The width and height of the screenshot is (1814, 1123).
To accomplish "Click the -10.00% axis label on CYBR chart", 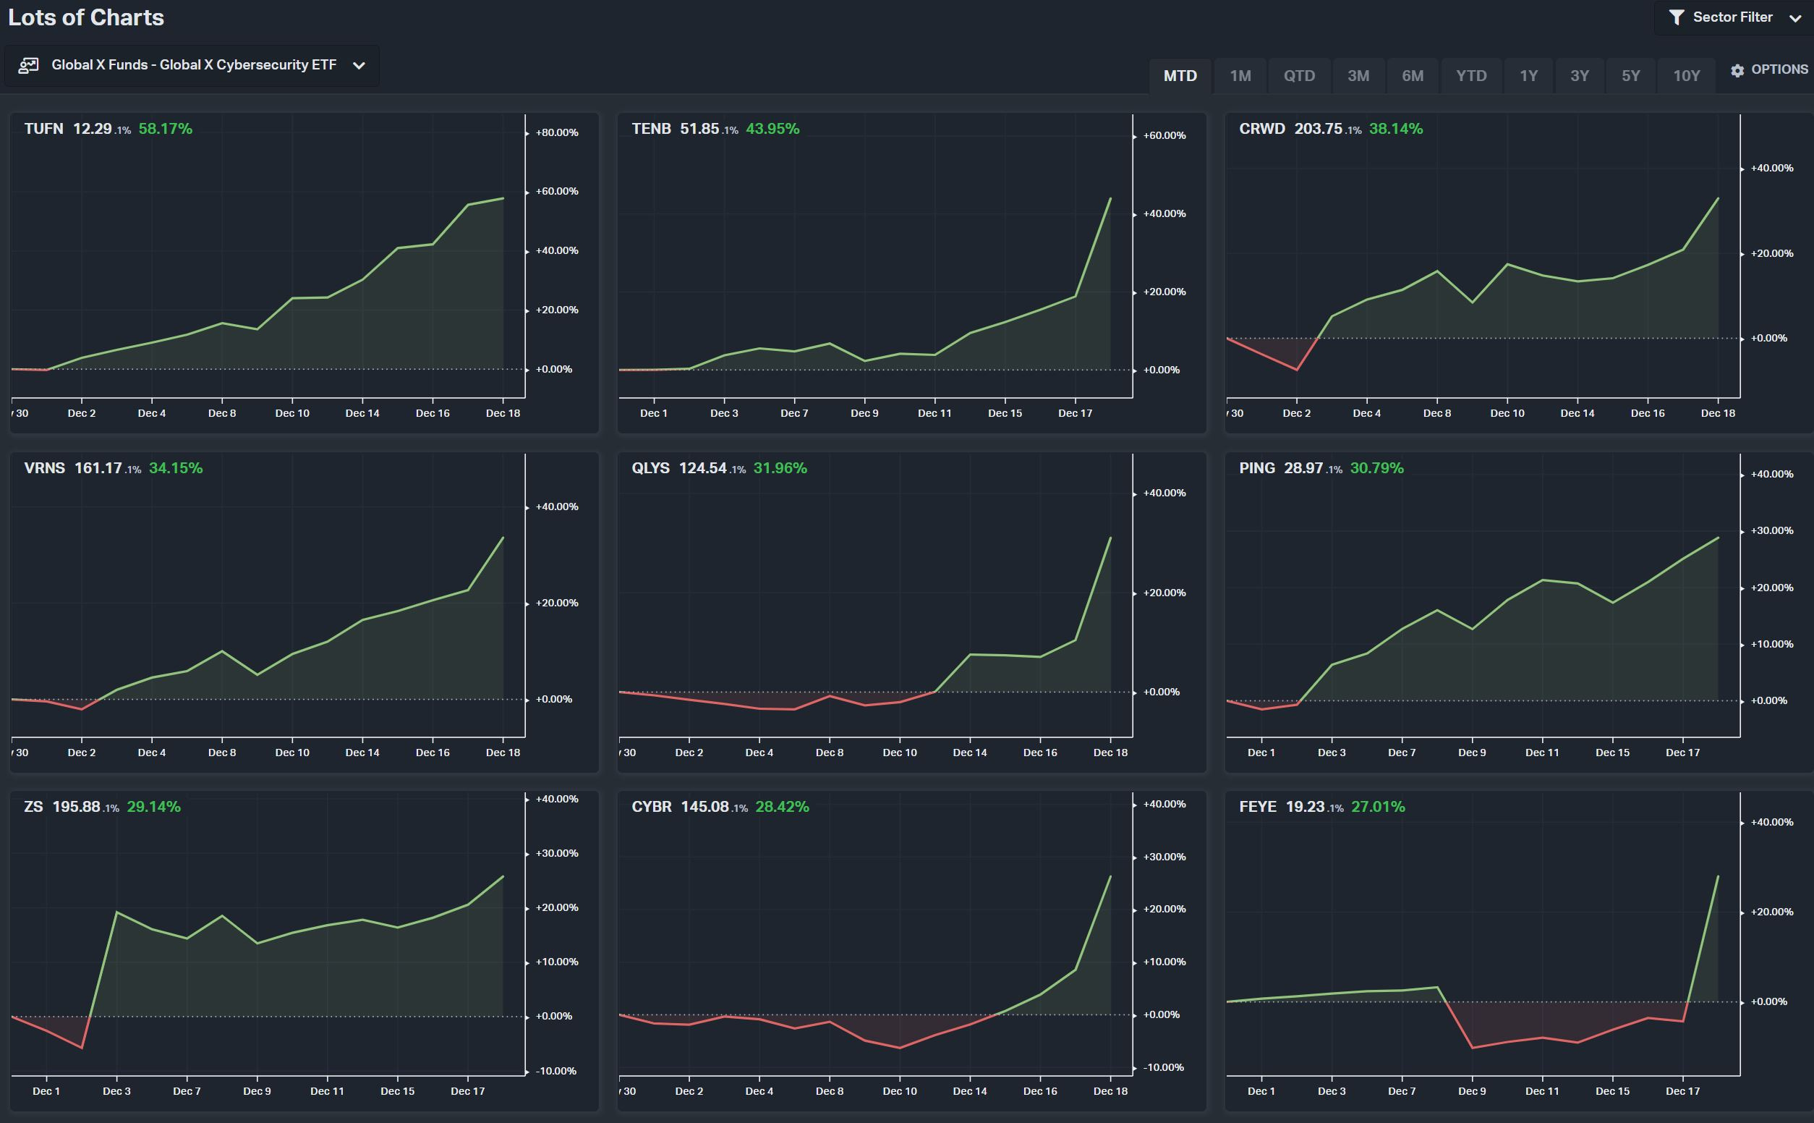I will point(1164,1067).
